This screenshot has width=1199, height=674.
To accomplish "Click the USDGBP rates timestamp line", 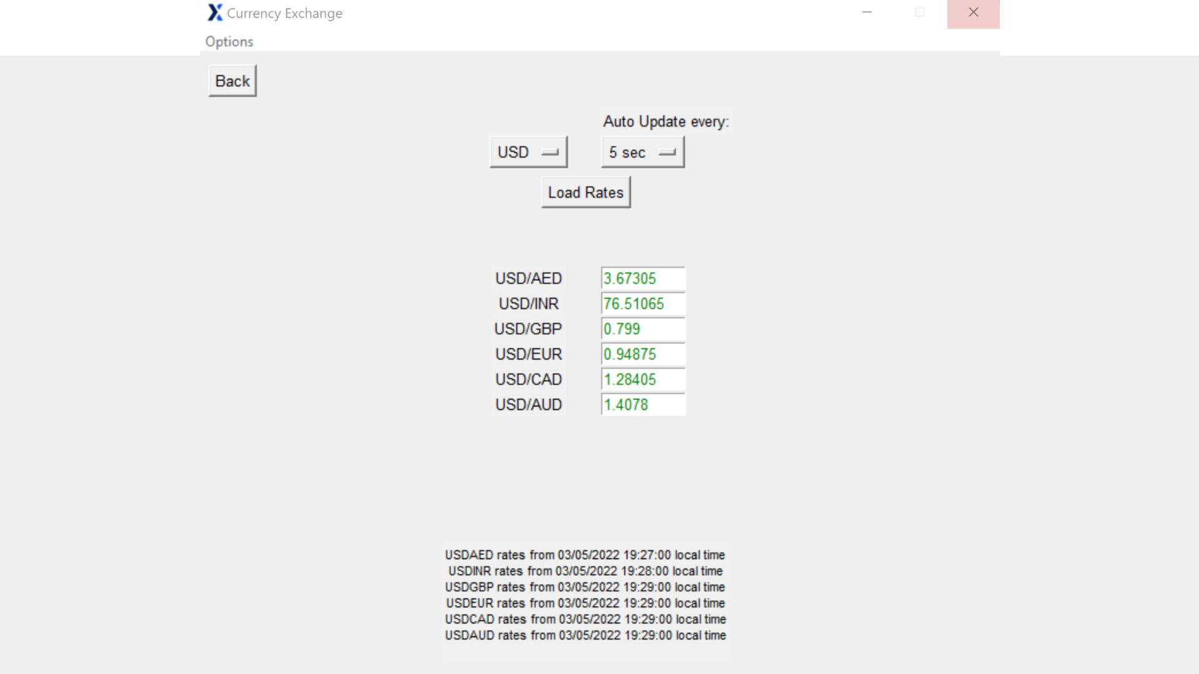I will coord(585,587).
